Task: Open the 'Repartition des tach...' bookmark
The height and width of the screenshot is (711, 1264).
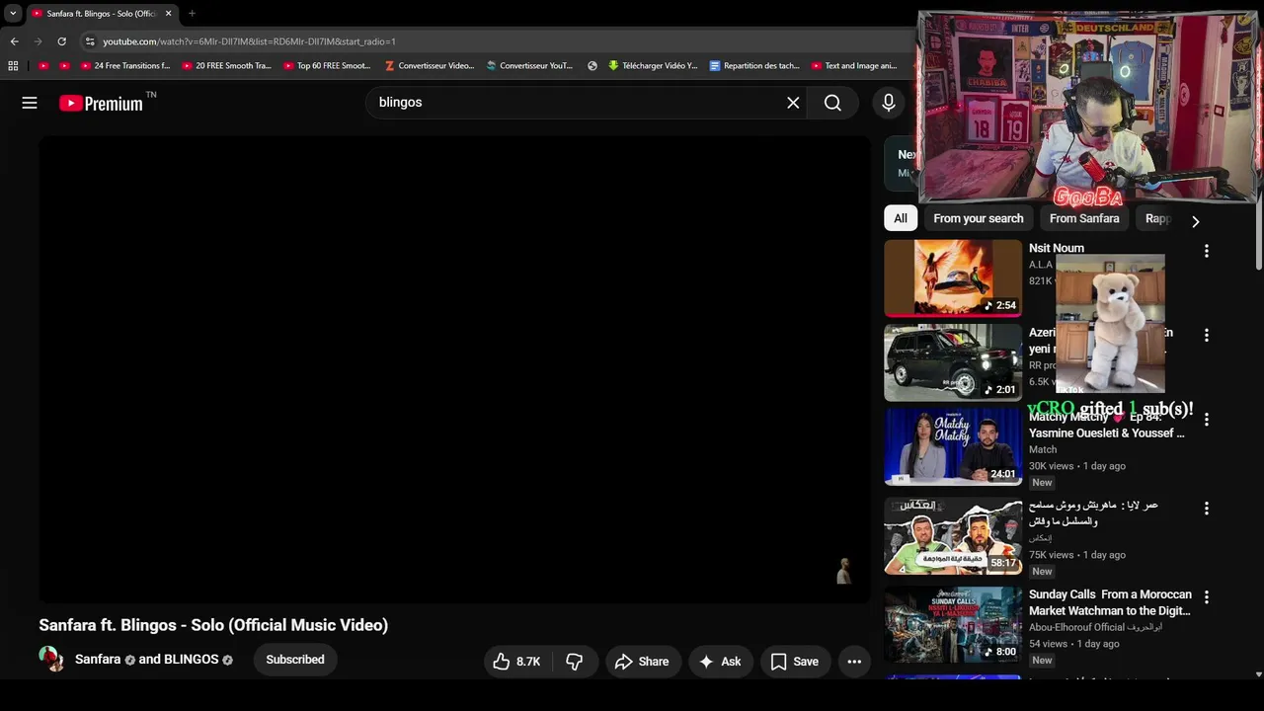Action: (x=754, y=66)
